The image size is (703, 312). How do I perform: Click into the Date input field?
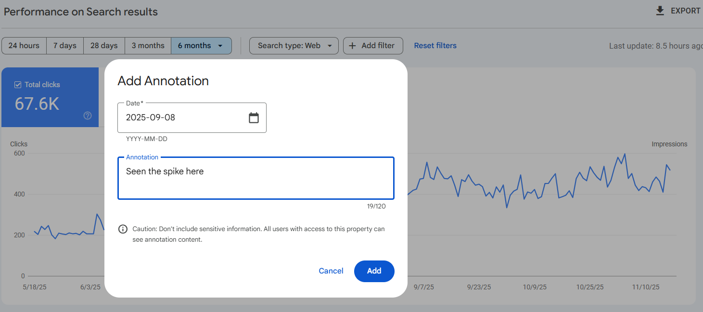(x=183, y=117)
